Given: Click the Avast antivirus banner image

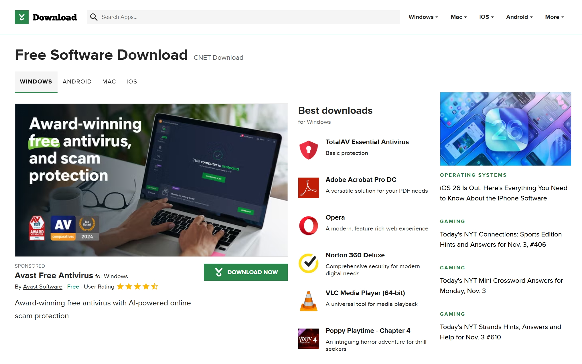Looking at the screenshot, I should click(x=151, y=180).
